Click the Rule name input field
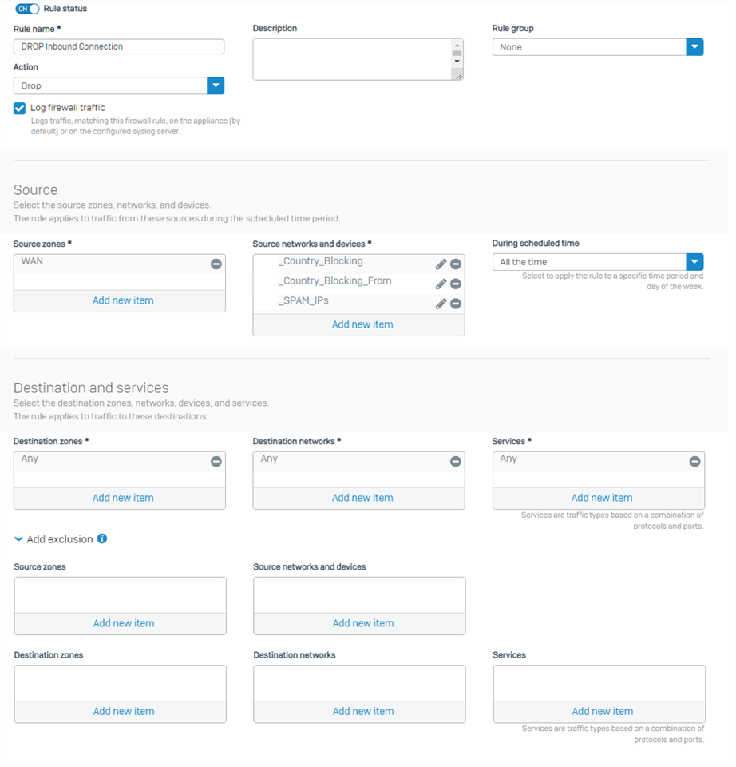 tap(121, 47)
